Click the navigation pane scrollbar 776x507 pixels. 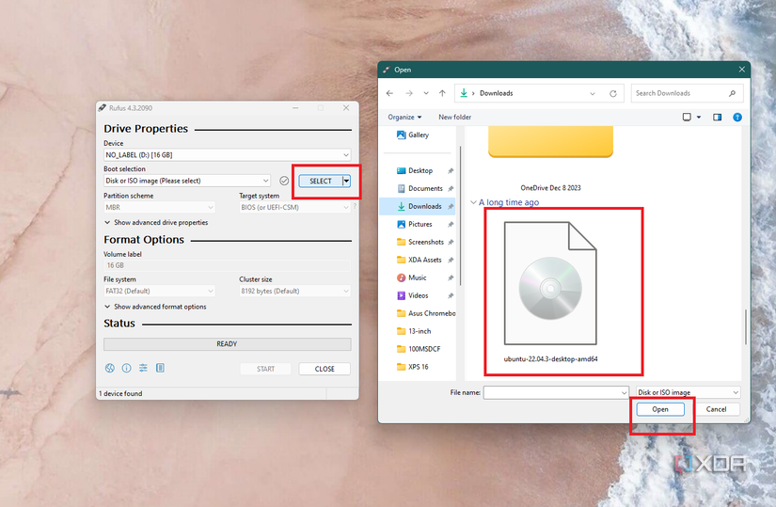(461, 215)
